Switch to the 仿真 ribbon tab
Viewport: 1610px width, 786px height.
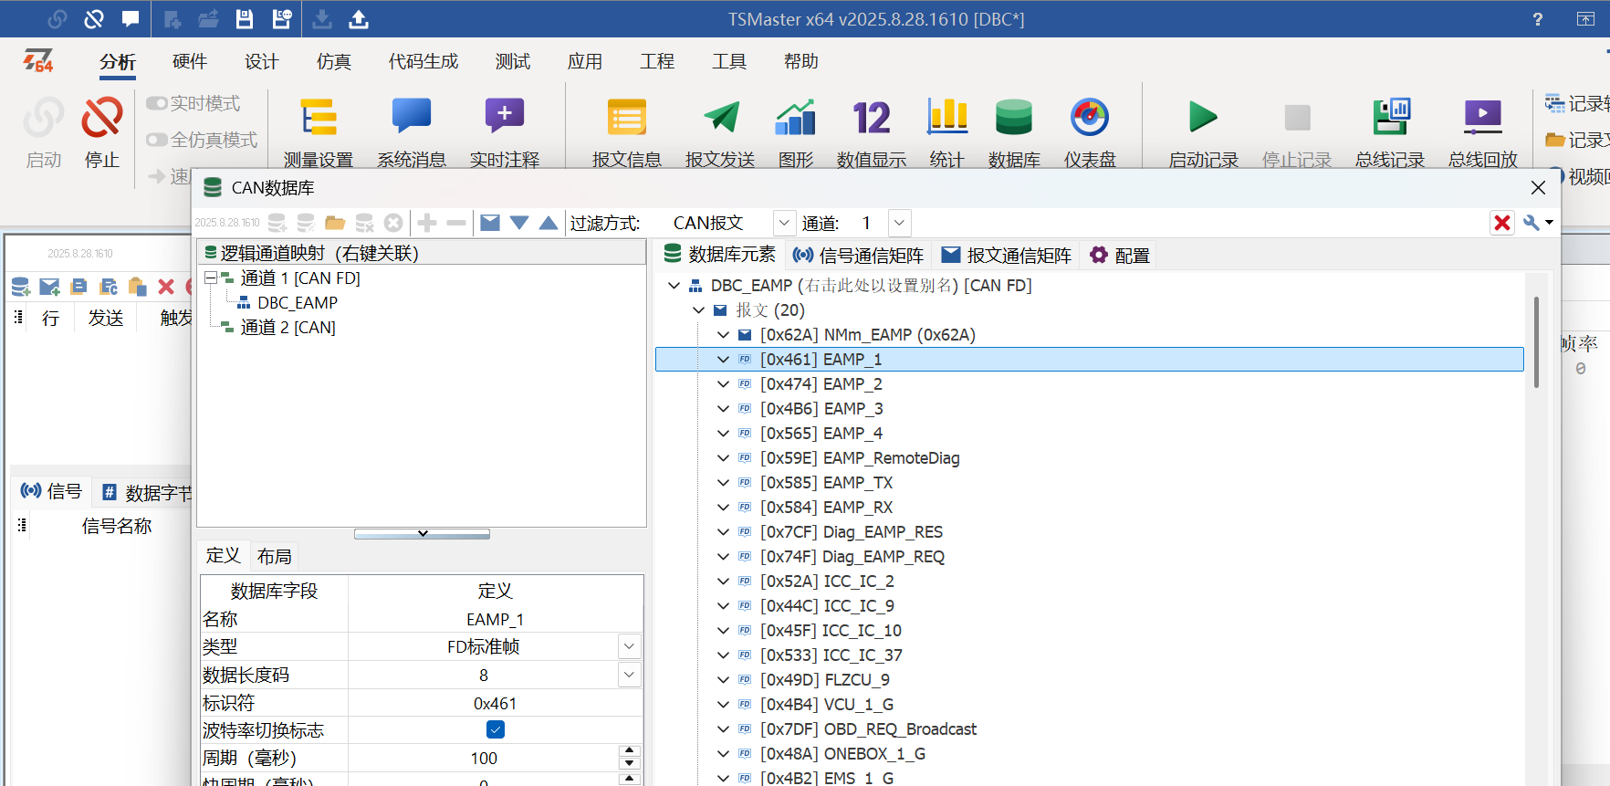334,61
